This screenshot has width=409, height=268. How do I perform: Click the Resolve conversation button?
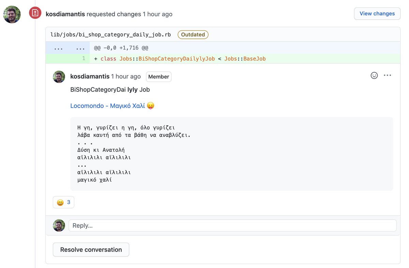click(x=91, y=250)
